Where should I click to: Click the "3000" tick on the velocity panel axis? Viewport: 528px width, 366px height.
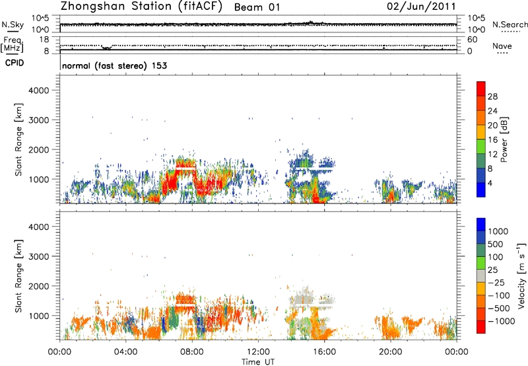(x=39, y=256)
